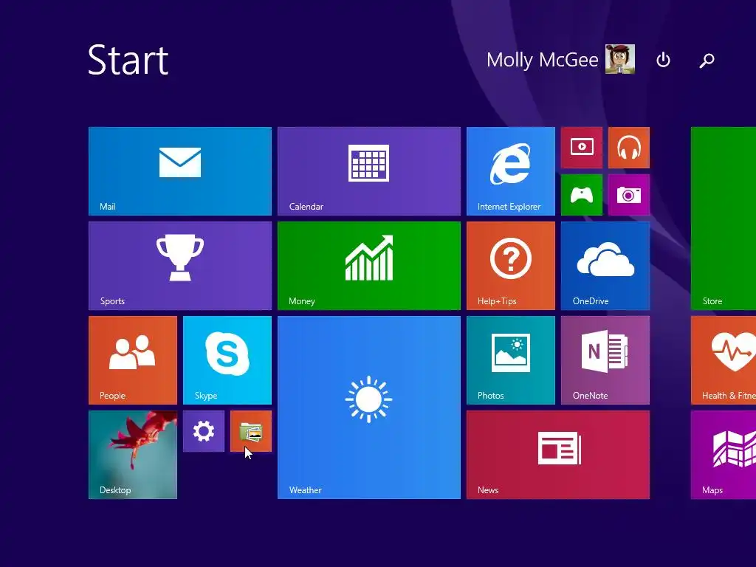The width and height of the screenshot is (756, 567).
Task: Open the Calendar tile
Action: [369, 171]
